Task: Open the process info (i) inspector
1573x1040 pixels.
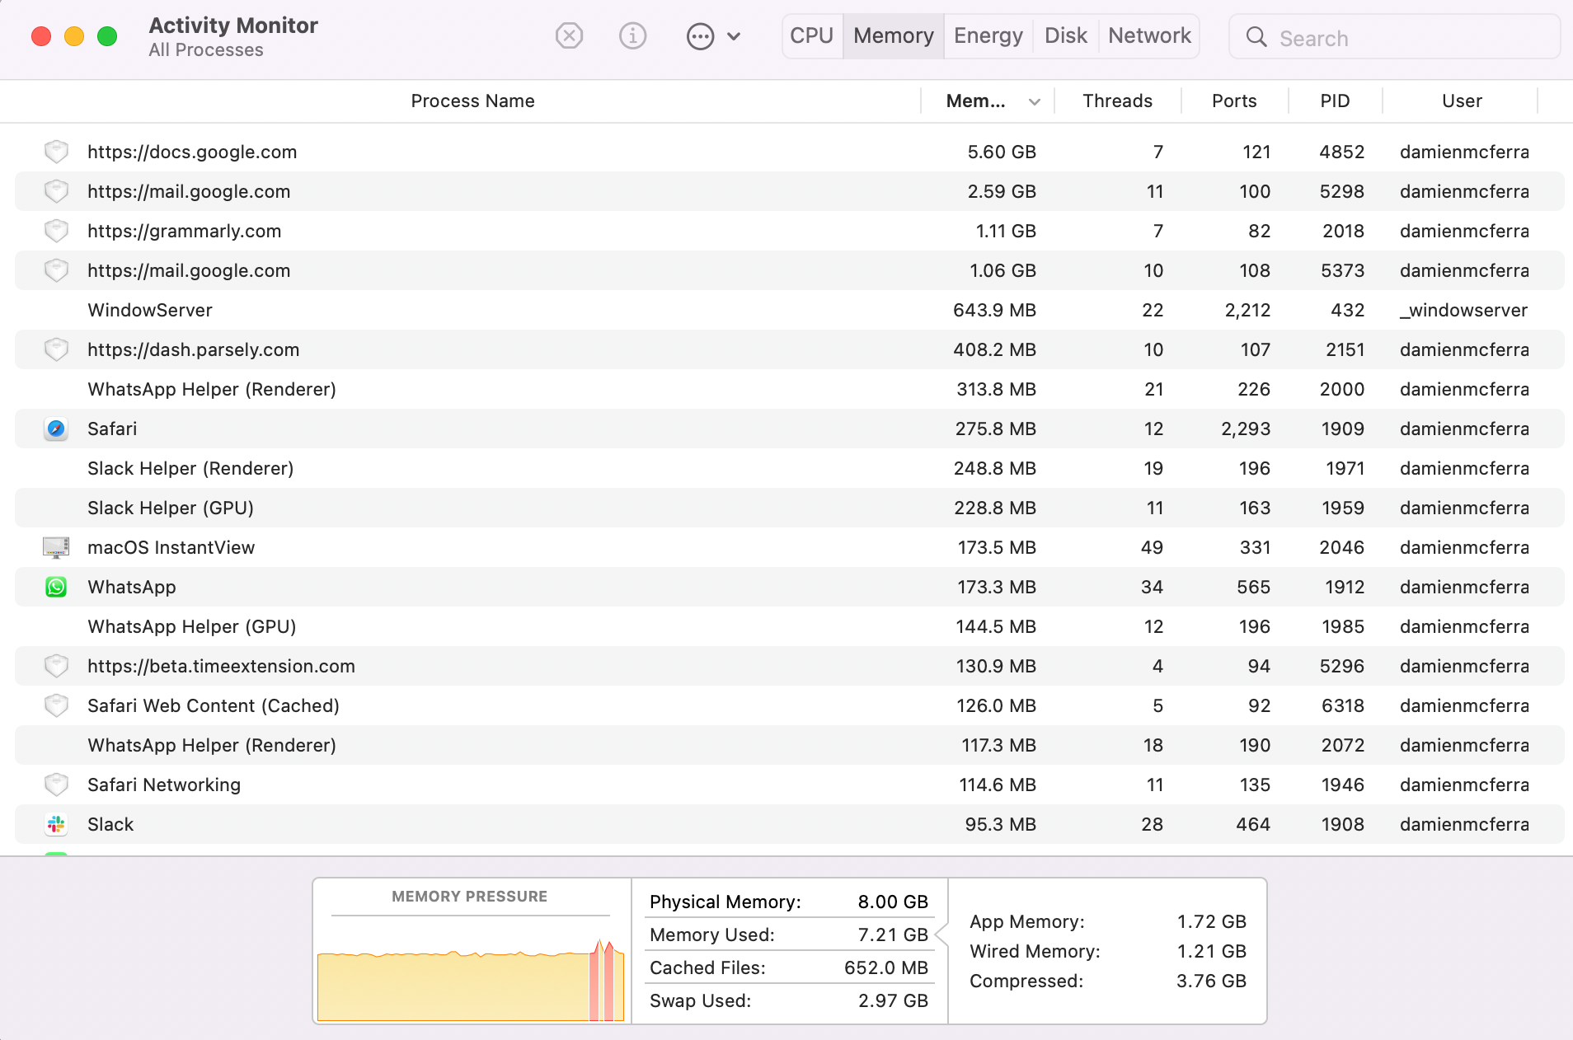Action: click(632, 36)
